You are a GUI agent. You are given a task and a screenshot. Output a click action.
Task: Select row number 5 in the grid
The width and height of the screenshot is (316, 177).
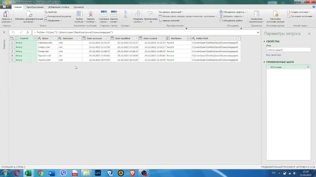point(12,60)
